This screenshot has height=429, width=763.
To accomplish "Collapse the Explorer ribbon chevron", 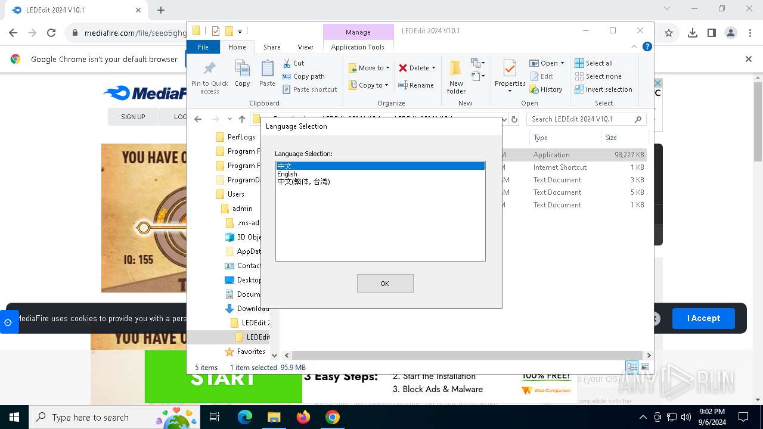I will pos(635,46).
